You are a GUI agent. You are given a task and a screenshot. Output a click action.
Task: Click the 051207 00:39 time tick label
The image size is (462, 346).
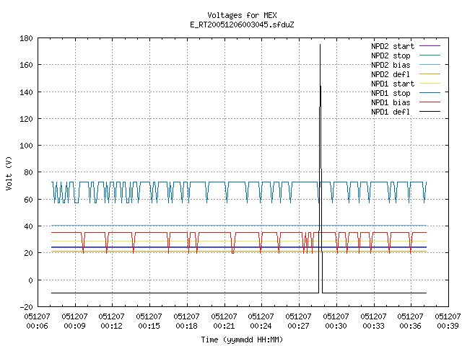click(448, 321)
